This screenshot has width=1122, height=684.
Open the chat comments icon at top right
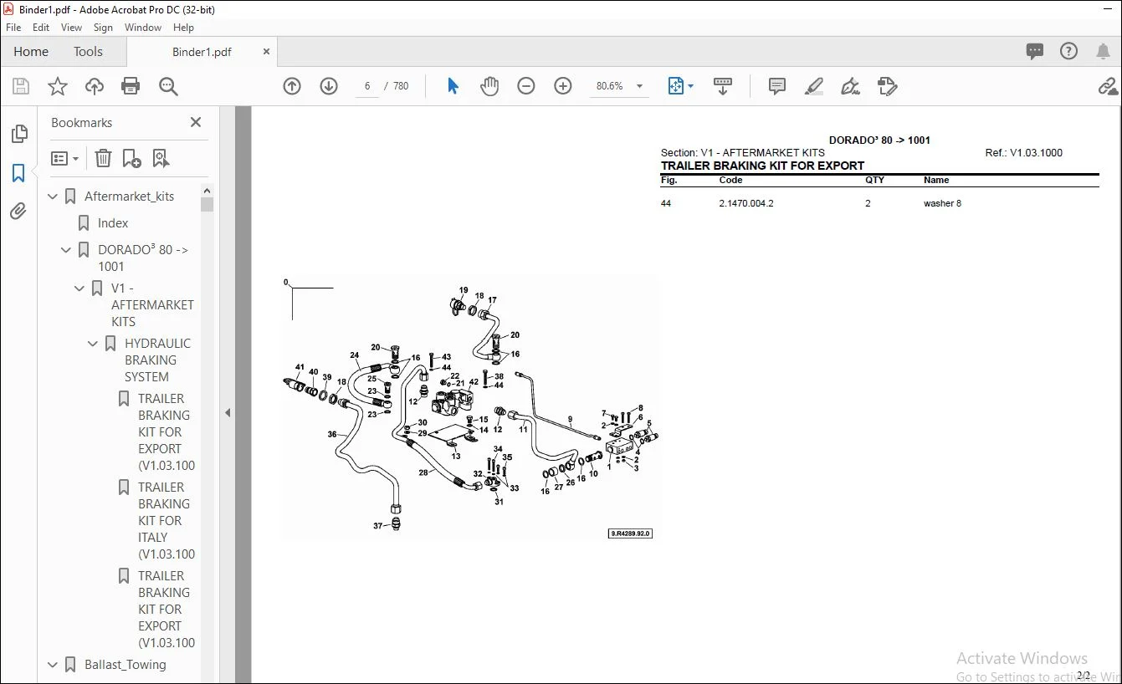pos(1035,51)
